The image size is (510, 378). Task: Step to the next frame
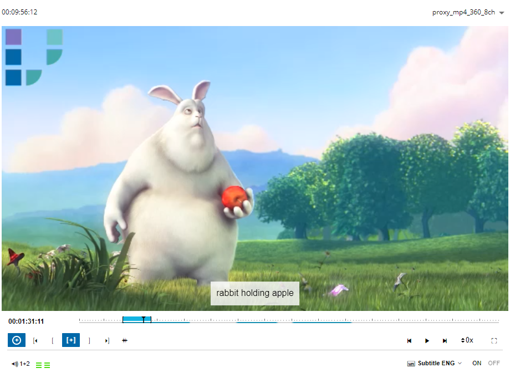[445, 341]
